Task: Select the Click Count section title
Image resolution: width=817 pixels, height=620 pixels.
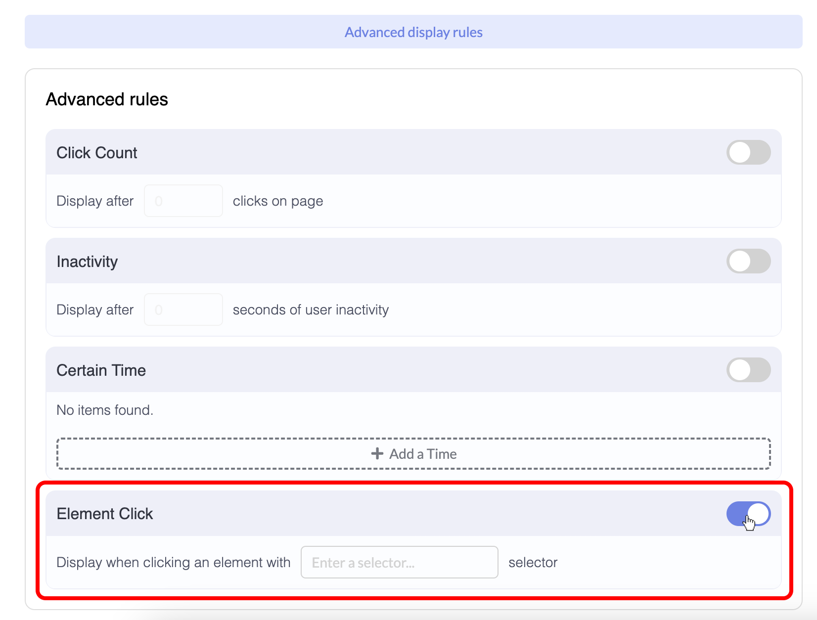Action: coord(97,153)
